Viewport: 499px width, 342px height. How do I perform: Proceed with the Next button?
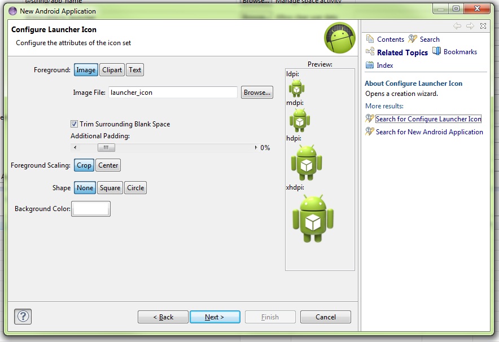coord(215,317)
